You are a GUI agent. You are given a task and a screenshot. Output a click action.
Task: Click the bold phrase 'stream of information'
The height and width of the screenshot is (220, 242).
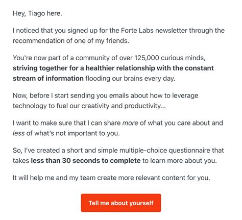[48, 78]
